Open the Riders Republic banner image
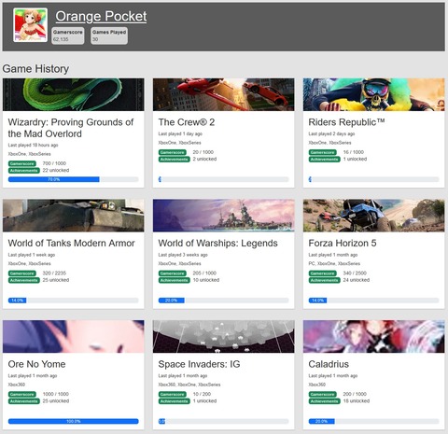 click(373, 94)
